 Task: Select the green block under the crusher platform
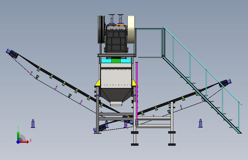(x=116, y=61)
